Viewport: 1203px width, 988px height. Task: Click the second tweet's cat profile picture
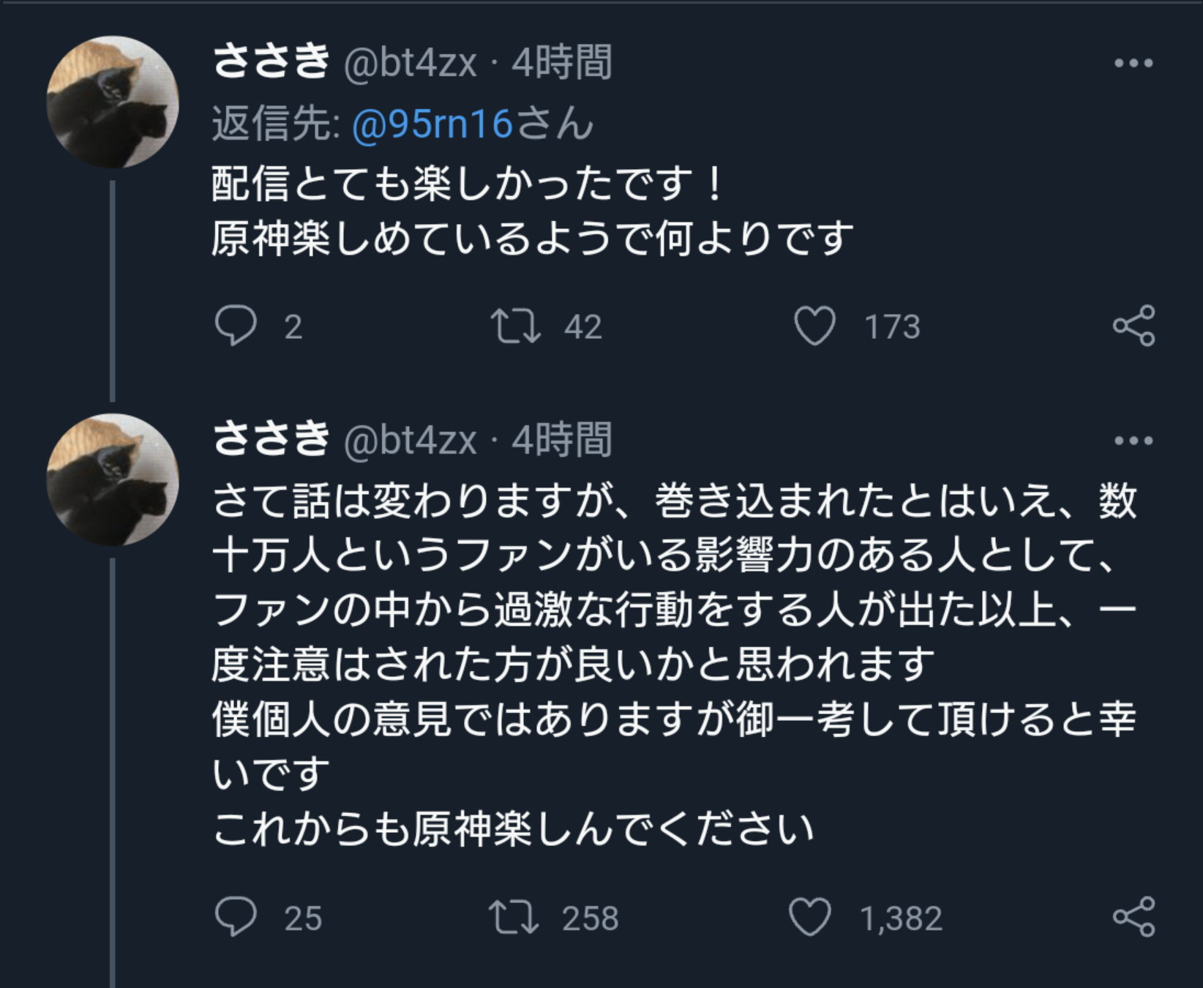point(113,480)
